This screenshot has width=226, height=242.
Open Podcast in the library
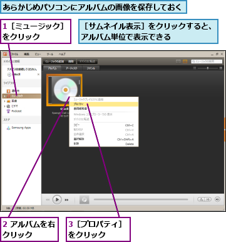(16, 111)
